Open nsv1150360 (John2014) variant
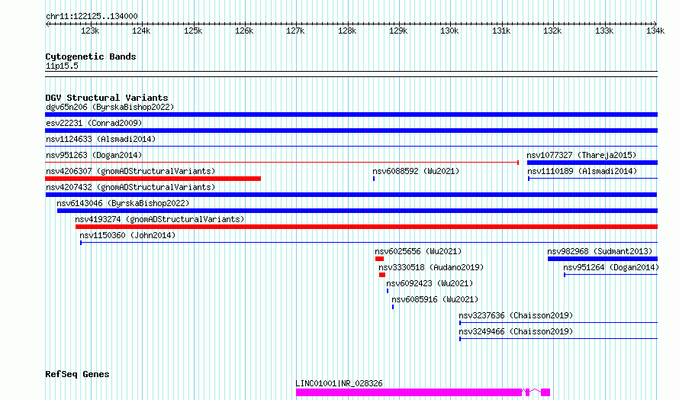The image size is (679, 400). point(127,235)
